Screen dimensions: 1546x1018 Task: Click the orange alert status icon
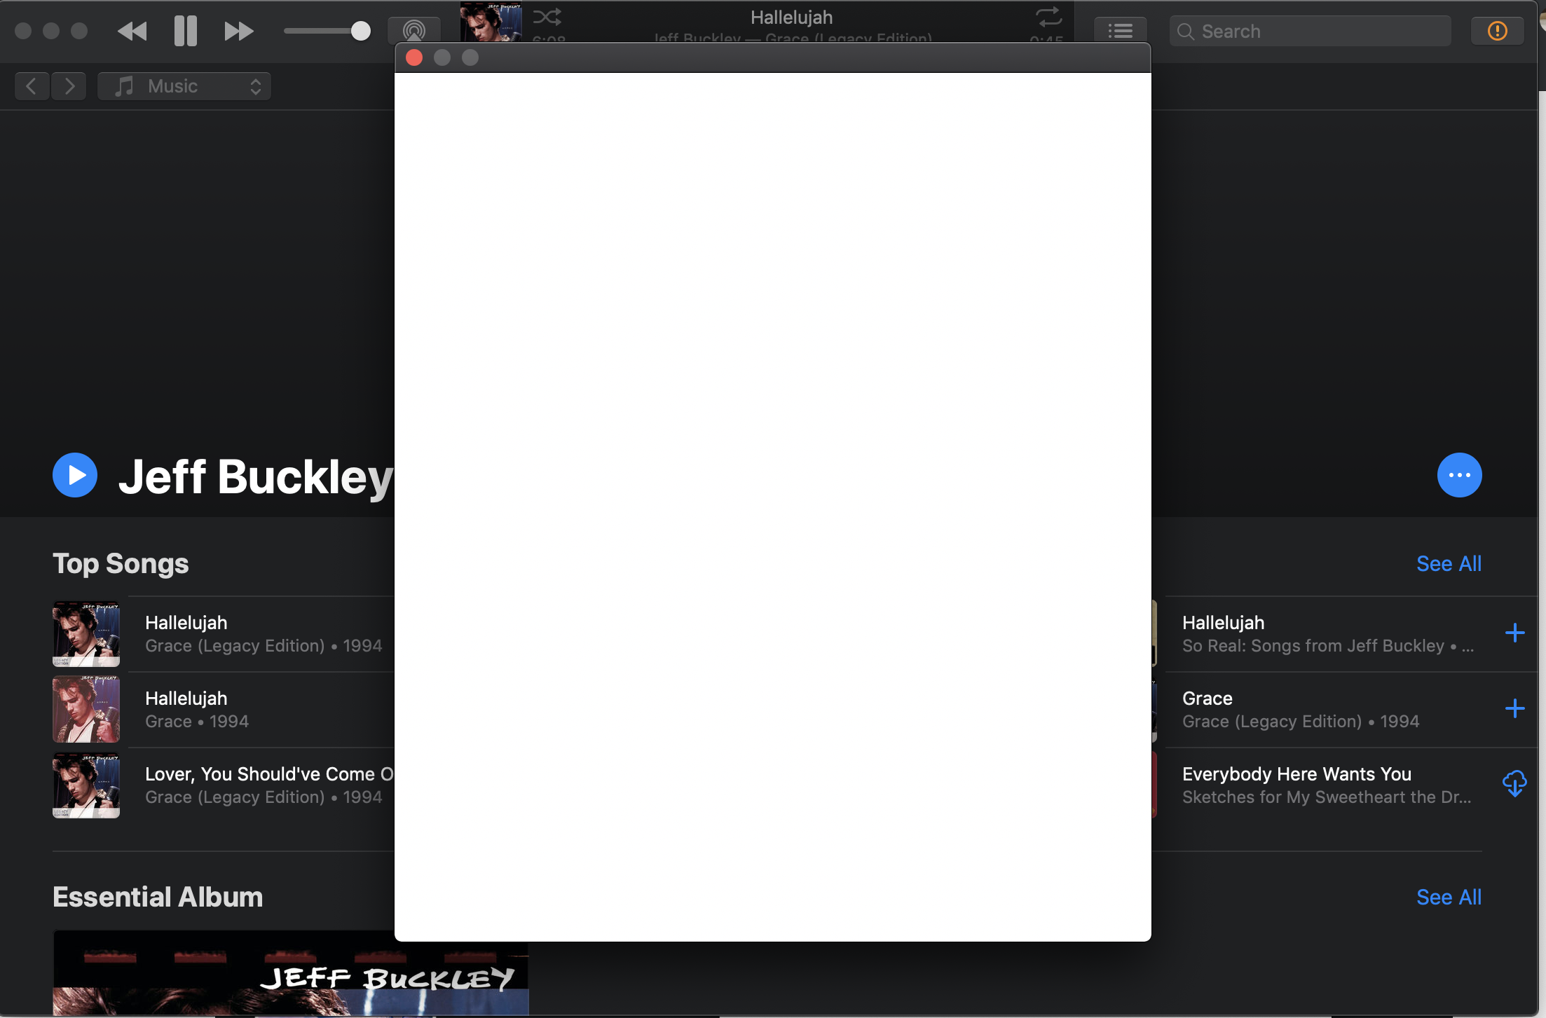(1497, 31)
